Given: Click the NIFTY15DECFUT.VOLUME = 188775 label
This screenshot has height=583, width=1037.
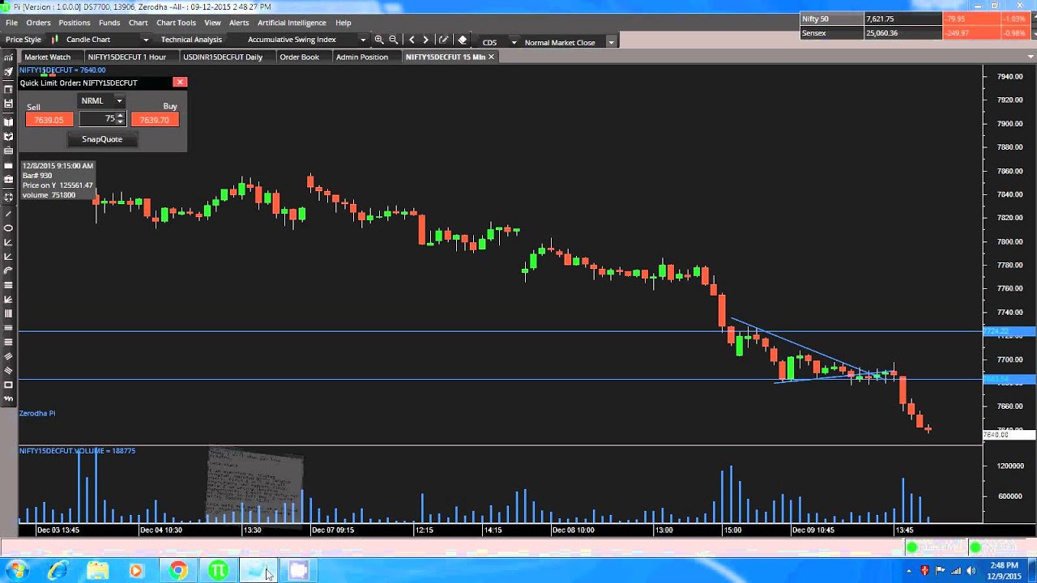Looking at the screenshot, I should [77, 451].
